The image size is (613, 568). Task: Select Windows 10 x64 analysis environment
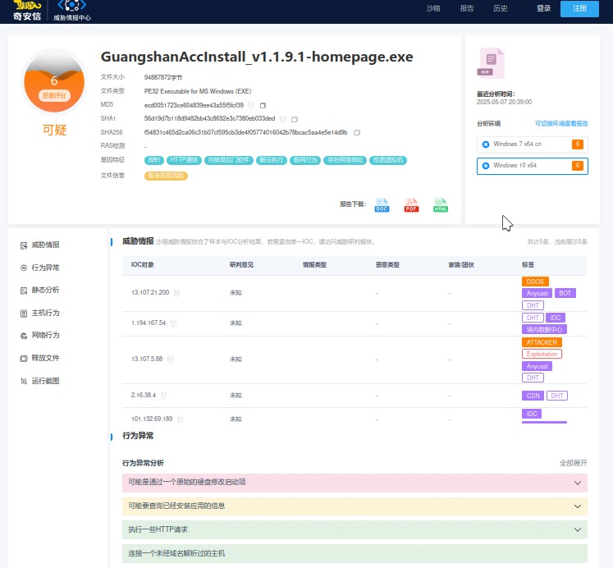pyautogui.click(x=532, y=166)
